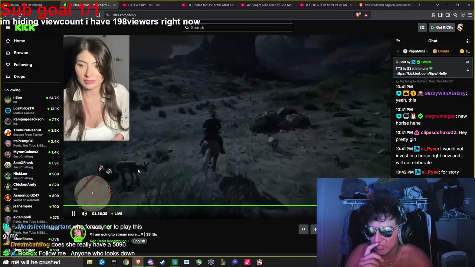Collapse the chat panel with arrow icon

coord(398,41)
